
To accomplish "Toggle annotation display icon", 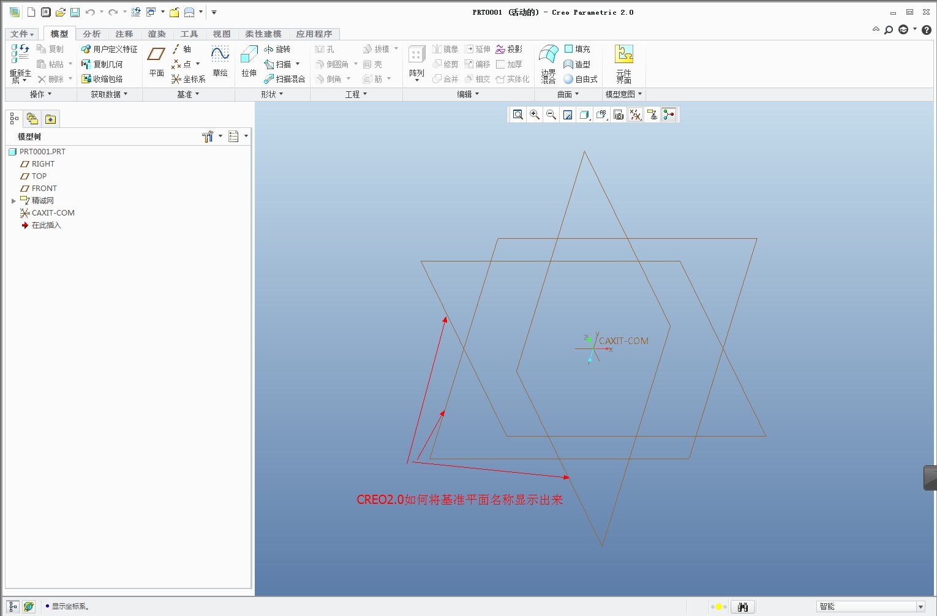I will tap(652, 115).
